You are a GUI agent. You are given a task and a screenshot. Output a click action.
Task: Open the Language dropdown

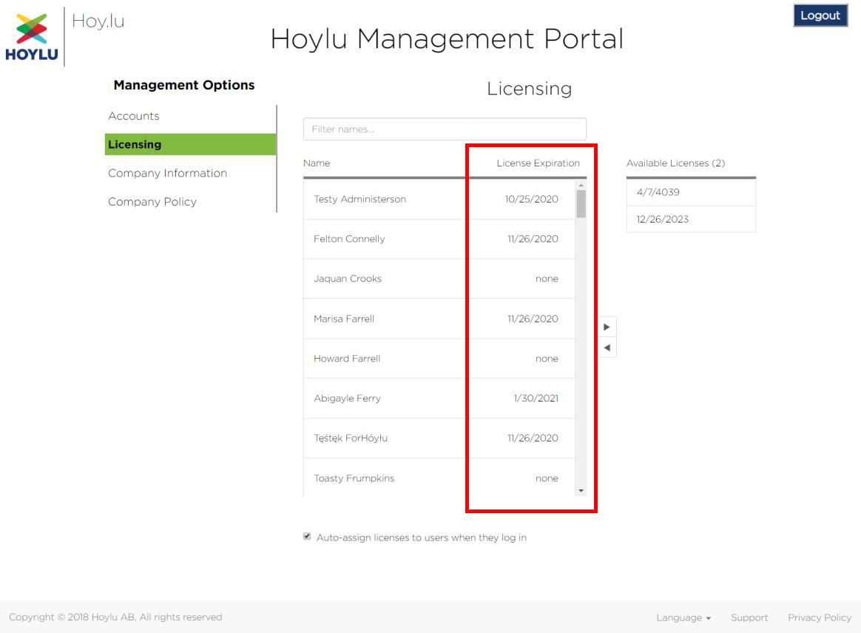tap(683, 617)
